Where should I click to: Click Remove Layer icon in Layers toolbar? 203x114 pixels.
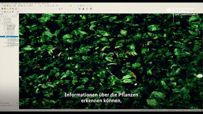[x=16, y=16]
